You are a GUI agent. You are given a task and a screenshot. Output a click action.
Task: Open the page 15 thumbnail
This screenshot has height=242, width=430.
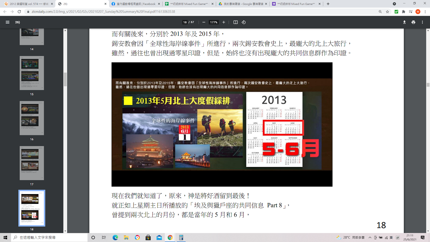point(32,73)
